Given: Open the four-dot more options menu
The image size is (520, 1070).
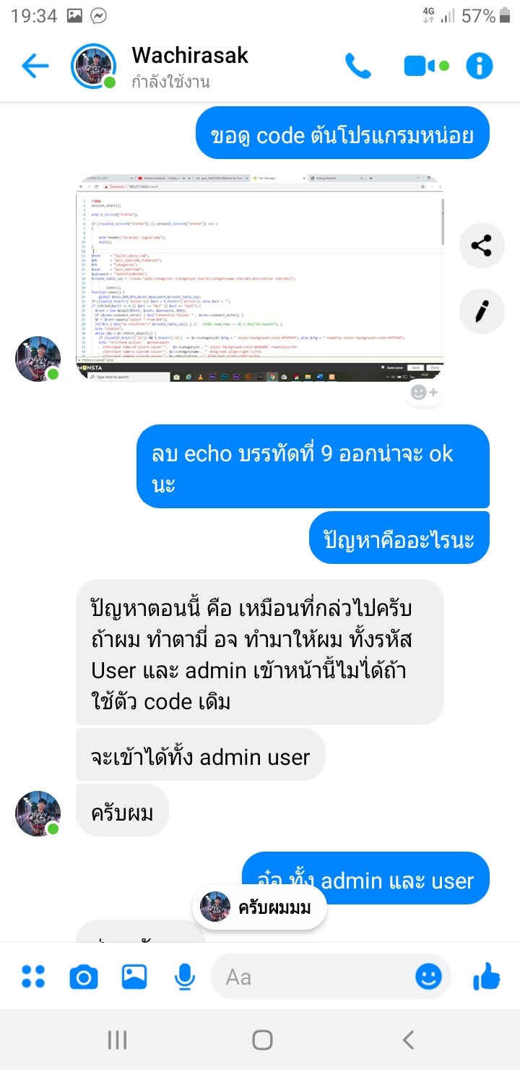Looking at the screenshot, I should tap(33, 976).
